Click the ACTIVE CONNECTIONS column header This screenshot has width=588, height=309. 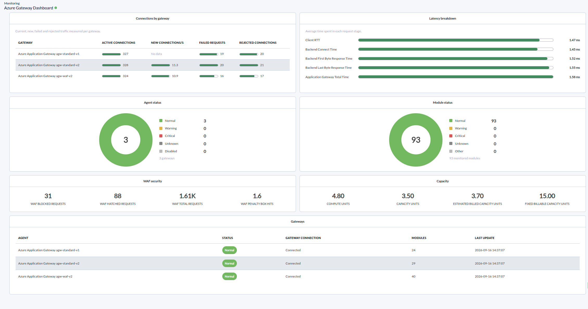pyautogui.click(x=118, y=43)
